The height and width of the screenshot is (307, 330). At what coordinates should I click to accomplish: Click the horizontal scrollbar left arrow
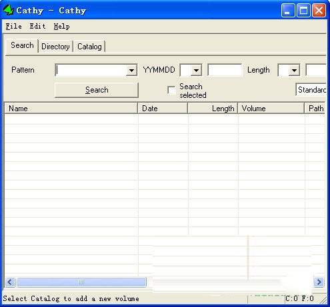click(x=10, y=282)
